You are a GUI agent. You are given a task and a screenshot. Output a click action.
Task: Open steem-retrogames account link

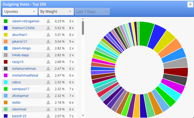point(26,21)
